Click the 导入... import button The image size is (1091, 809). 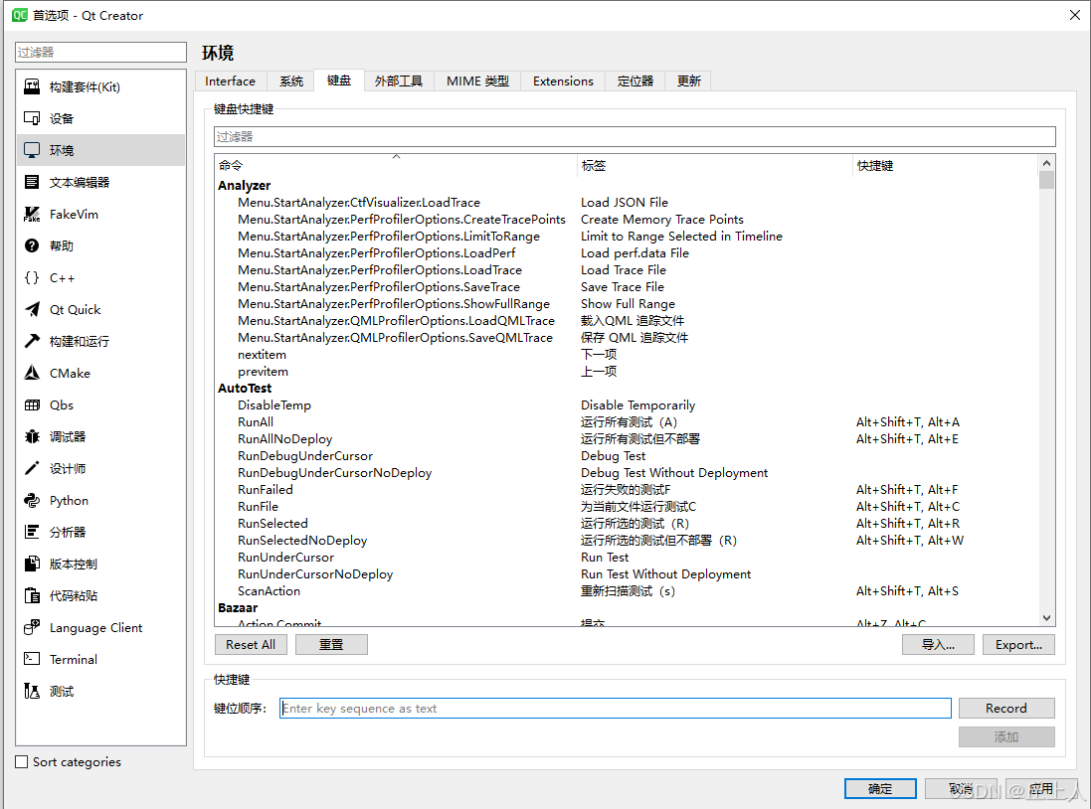tap(938, 645)
